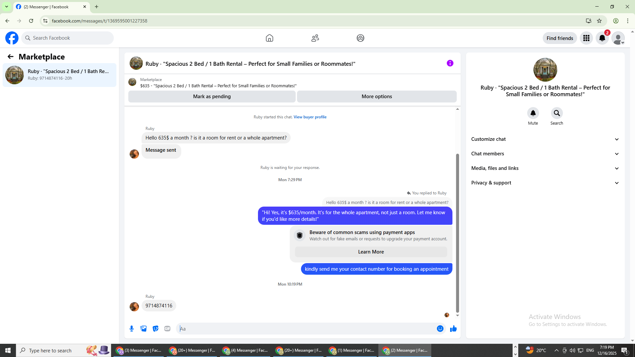Select message '9714874116' from Ruby
This screenshot has width=635, height=357.
159,306
